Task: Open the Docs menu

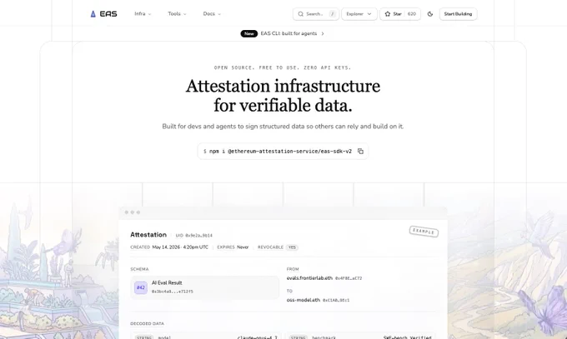Action: coord(212,13)
